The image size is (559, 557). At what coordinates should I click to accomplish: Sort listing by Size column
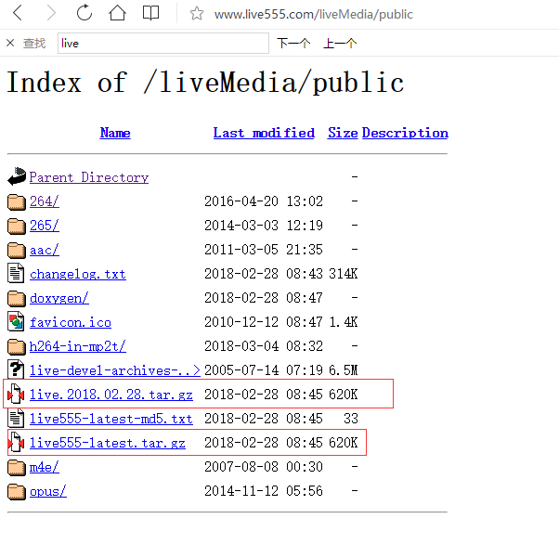click(343, 133)
